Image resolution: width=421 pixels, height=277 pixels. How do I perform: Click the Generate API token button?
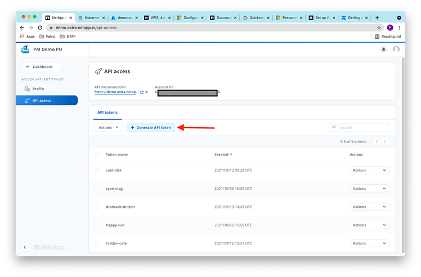pyautogui.click(x=151, y=128)
